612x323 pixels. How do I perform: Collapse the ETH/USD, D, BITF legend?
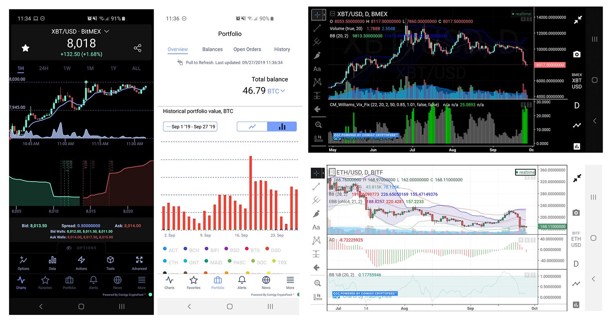332,172
